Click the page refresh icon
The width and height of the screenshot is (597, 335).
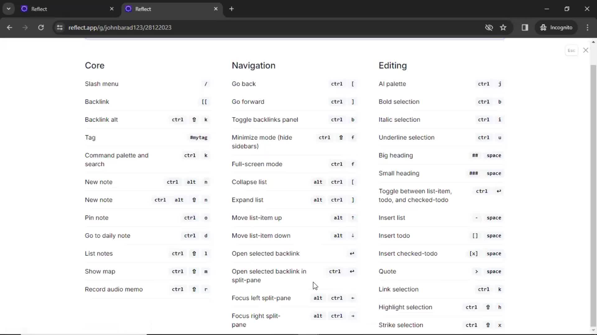coord(41,27)
